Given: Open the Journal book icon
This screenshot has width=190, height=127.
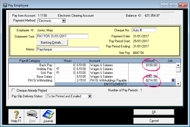Looking at the screenshot, I should pyautogui.click(x=48, y=114).
